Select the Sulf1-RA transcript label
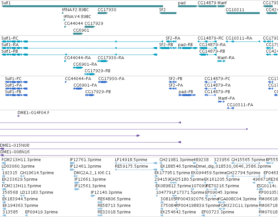Screen dimensions: 278x217 click(x=10, y=44)
